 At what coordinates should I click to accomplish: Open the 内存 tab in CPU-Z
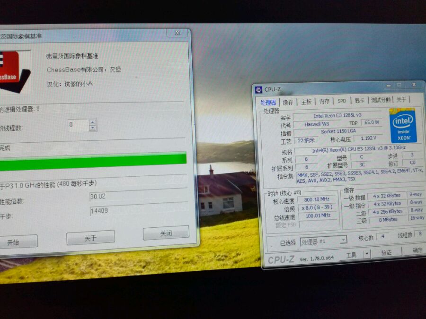pyautogui.click(x=324, y=101)
